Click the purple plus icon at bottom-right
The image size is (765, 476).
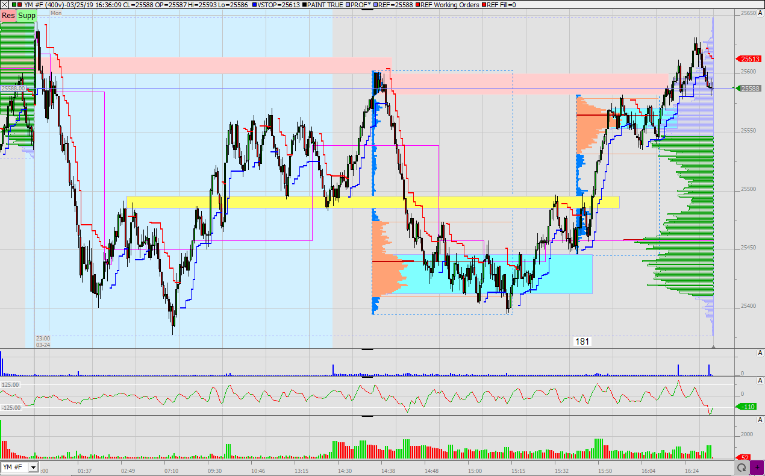point(757,466)
